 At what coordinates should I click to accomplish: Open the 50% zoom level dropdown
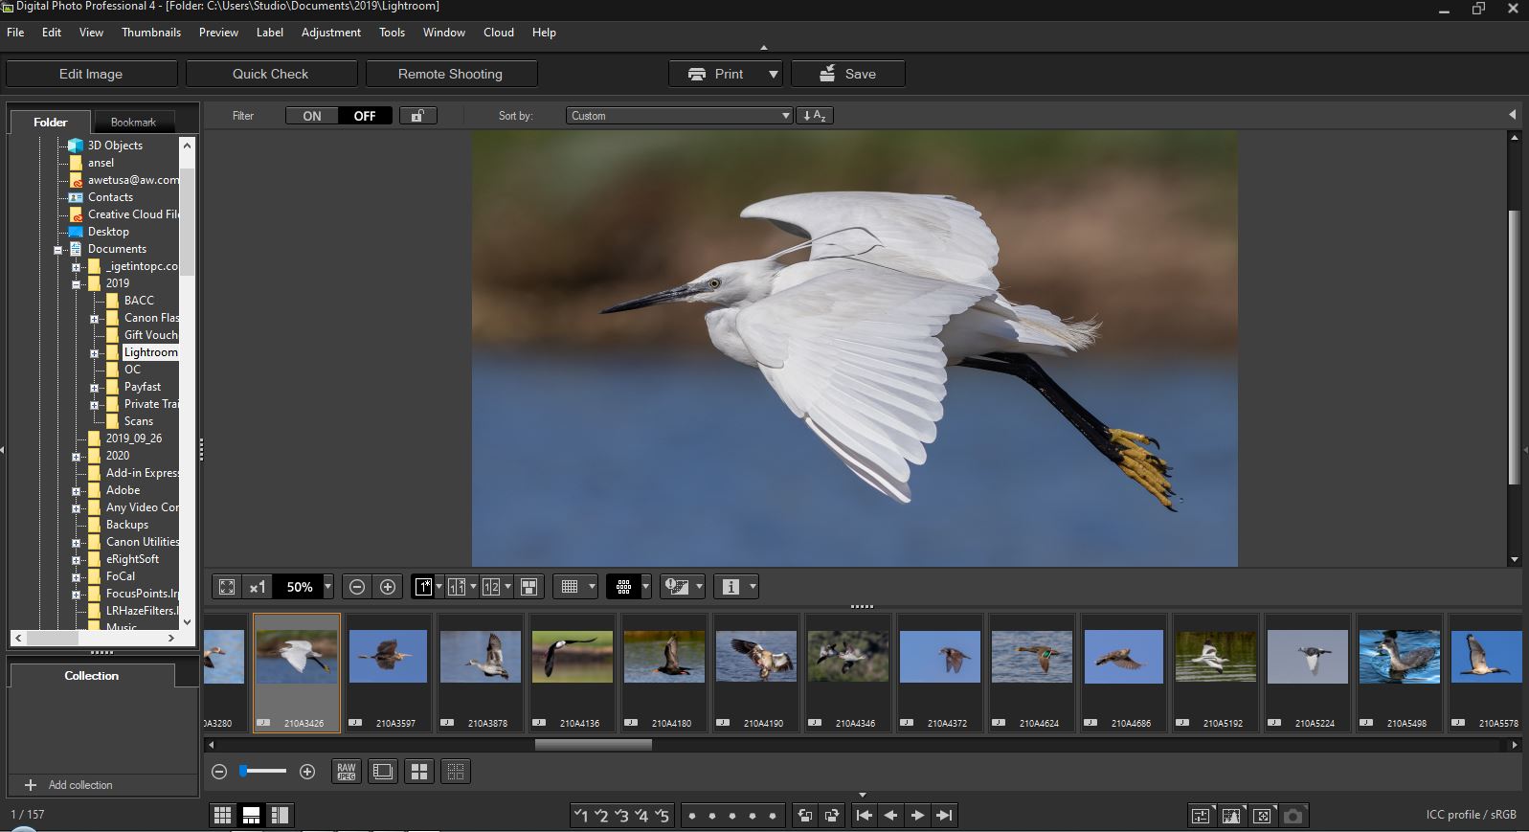327,587
